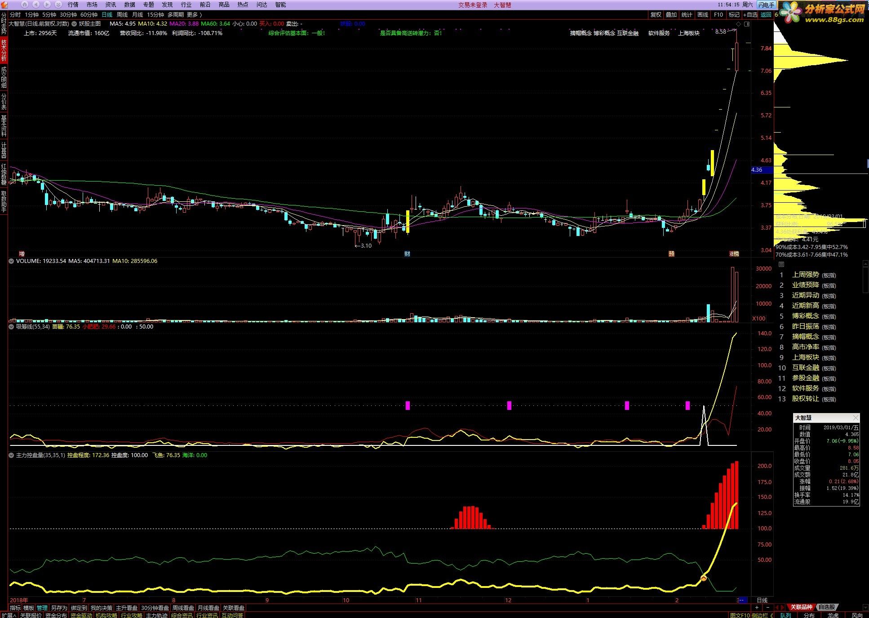This screenshot has width=869, height=618.
Task: Open the 扩展 expand toggle at bottom left
Action: (x=9, y=615)
